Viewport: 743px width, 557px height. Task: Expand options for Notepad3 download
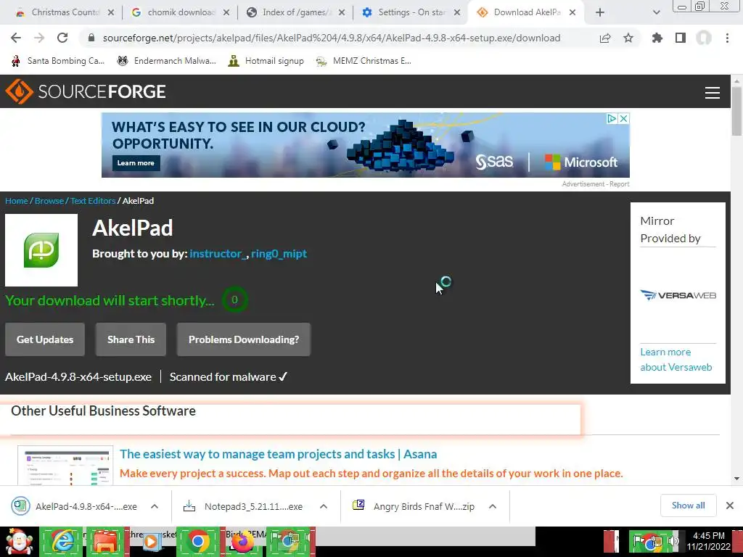(x=324, y=506)
